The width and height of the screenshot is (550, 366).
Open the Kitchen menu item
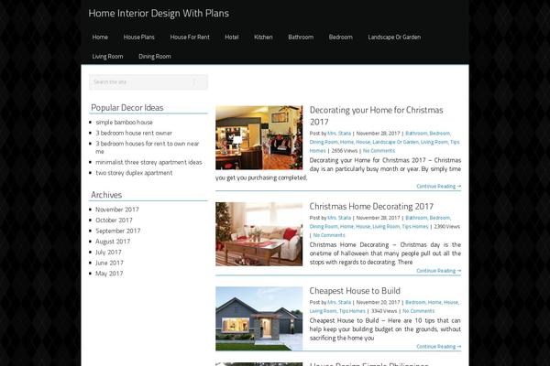tap(263, 38)
